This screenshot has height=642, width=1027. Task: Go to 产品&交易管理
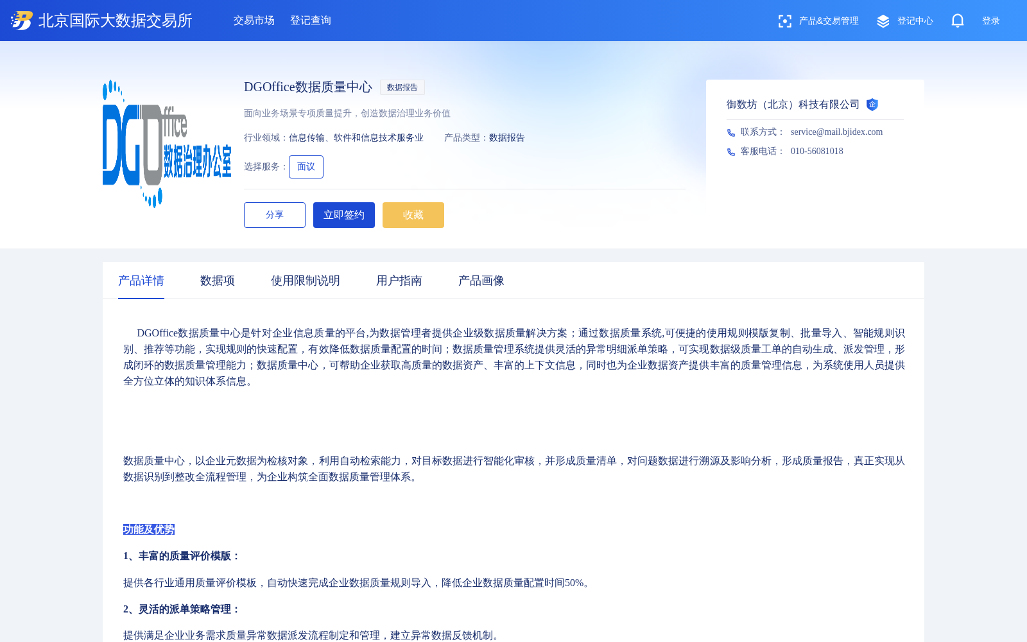(x=829, y=21)
